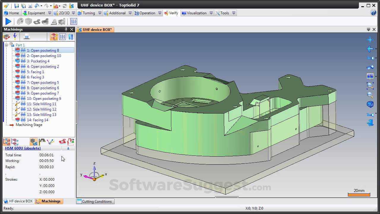380x214 pixels.
Task: Open the Cutting Conditions tab
Action: click(x=95, y=201)
